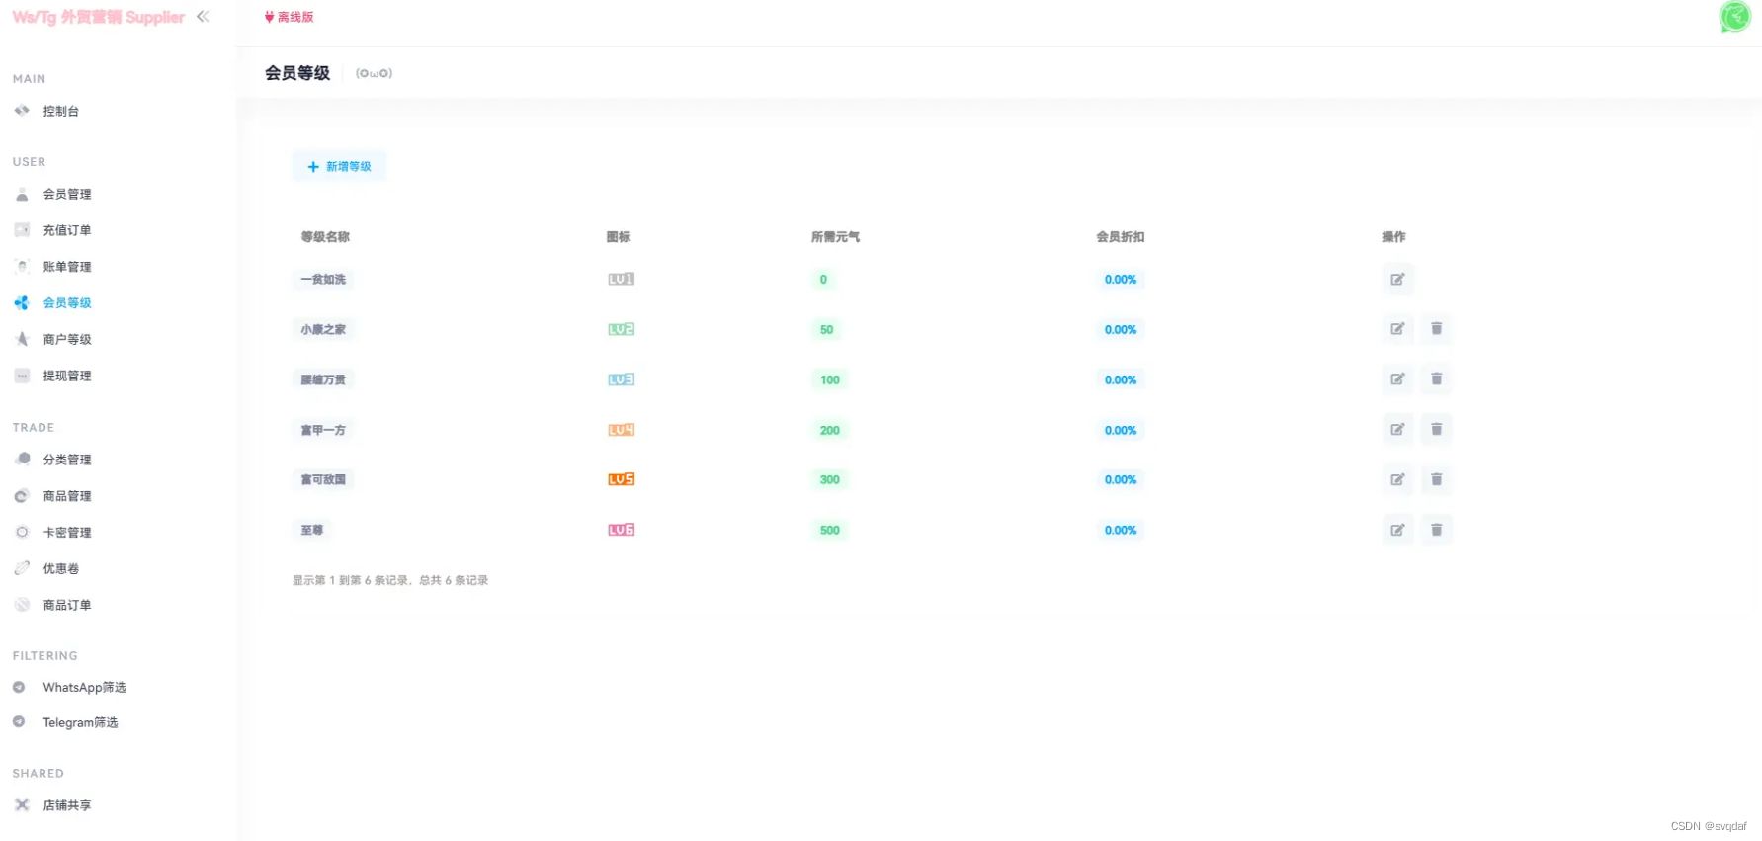Open 控制台 dashboard in sidebar
Viewport: 1762px width, 841px height.
click(x=60, y=112)
